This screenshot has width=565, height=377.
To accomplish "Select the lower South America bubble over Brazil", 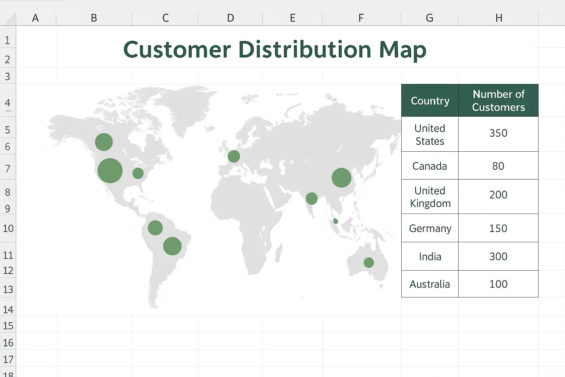I will (172, 246).
